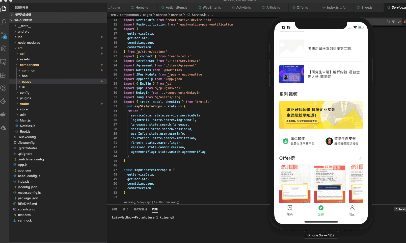Click the package.json braces icon
Screen dimensions: 406x243
point(15,198)
